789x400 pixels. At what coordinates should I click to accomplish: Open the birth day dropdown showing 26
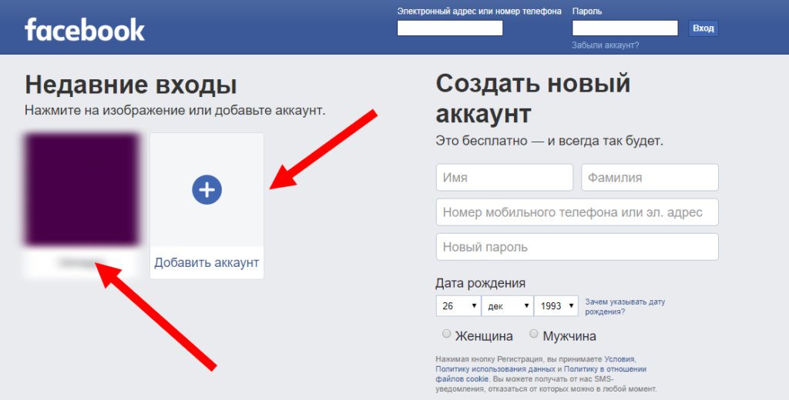[458, 305]
